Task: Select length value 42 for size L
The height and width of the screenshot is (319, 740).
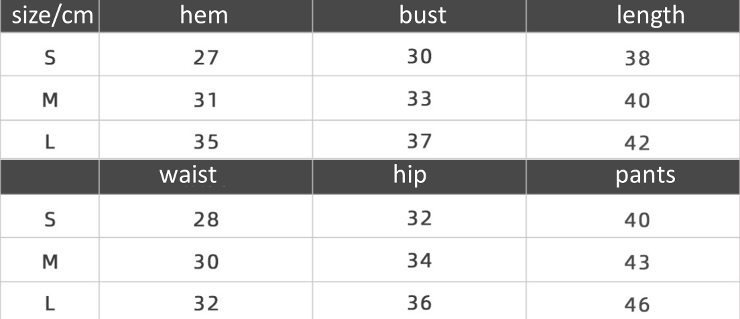Action: (636, 143)
